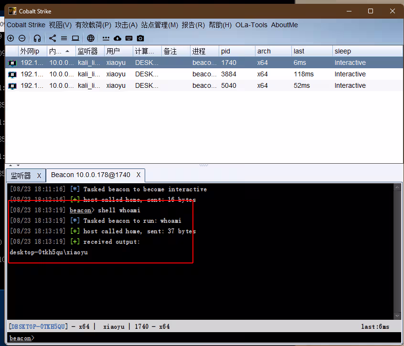The width and height of the screenshot is (404, 346).
Task: Open the 攻击(A) menu
Action: [x=126, y=25]
